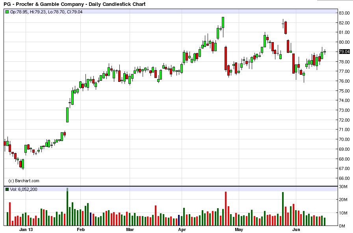Click the chart title 'PG - Procter & Gamble Company'
Viewport: 353px width, 233px height.
click(44, 4)
